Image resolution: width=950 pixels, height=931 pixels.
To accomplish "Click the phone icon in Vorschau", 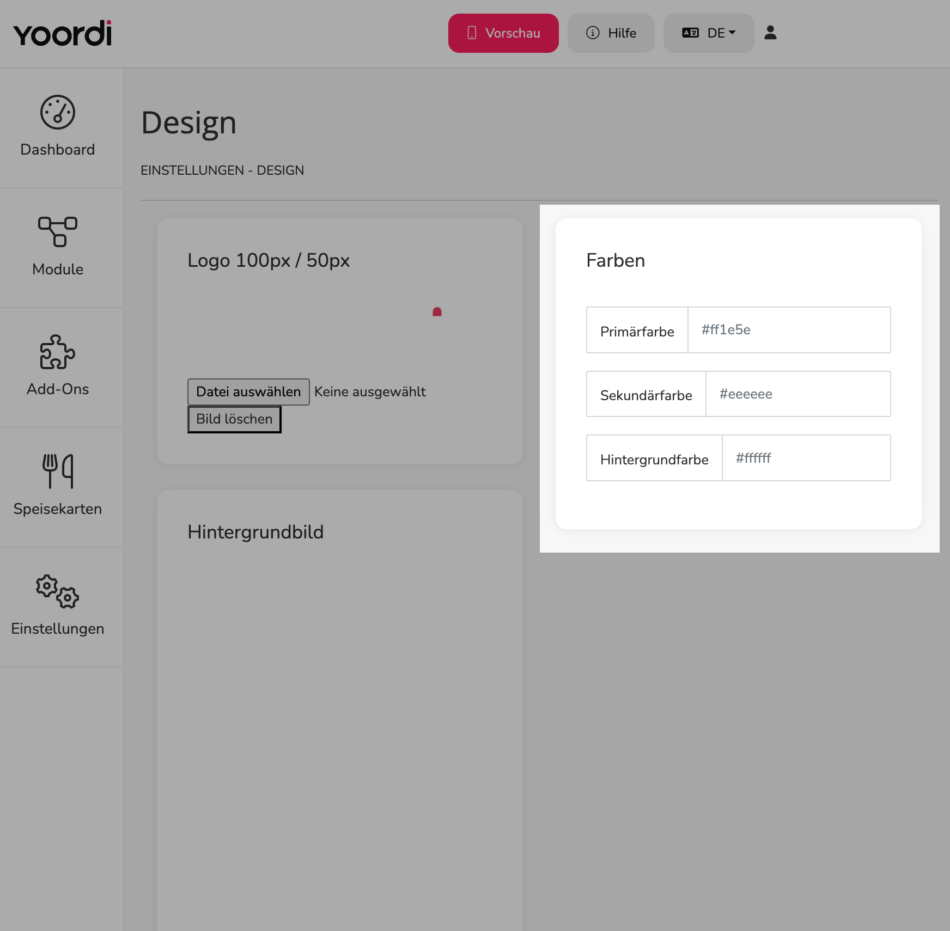I will click(472, 33).
